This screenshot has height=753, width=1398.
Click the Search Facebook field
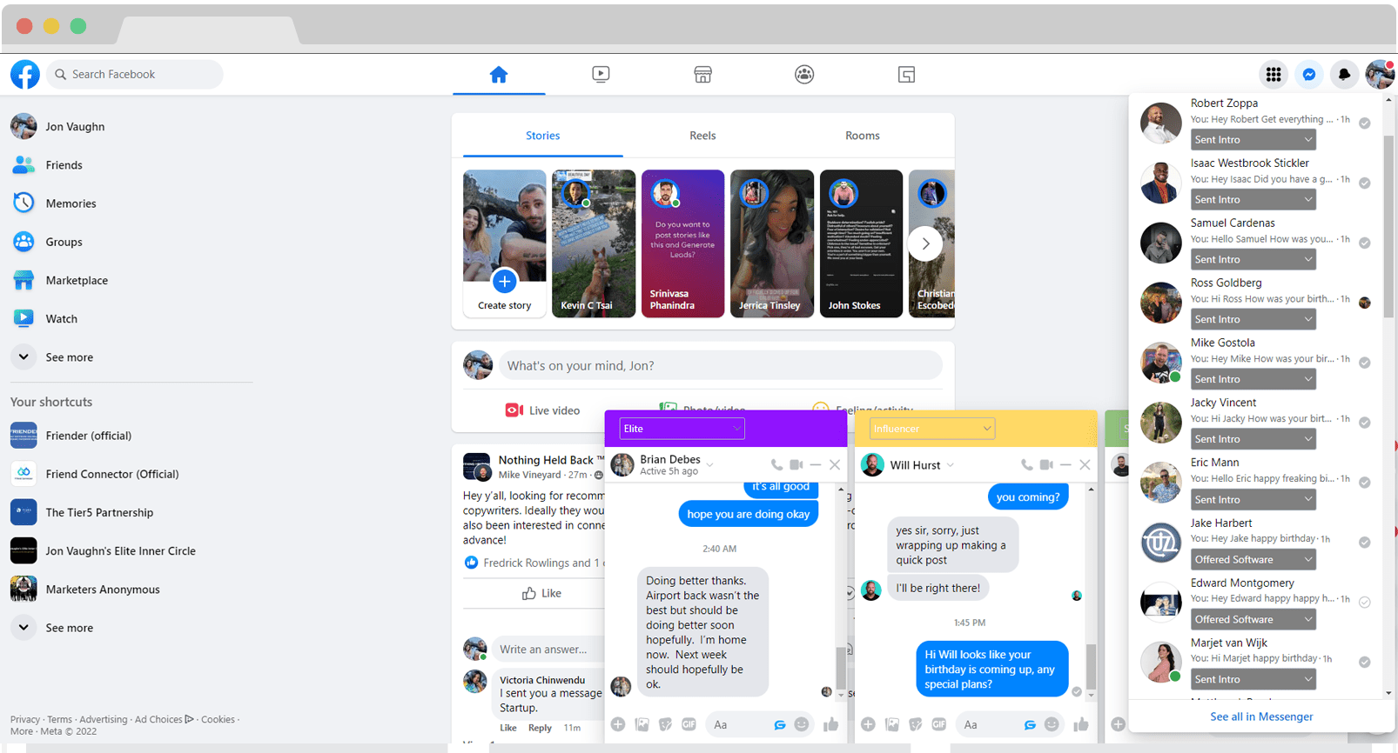pyautogui.click(x=136, y=75)
